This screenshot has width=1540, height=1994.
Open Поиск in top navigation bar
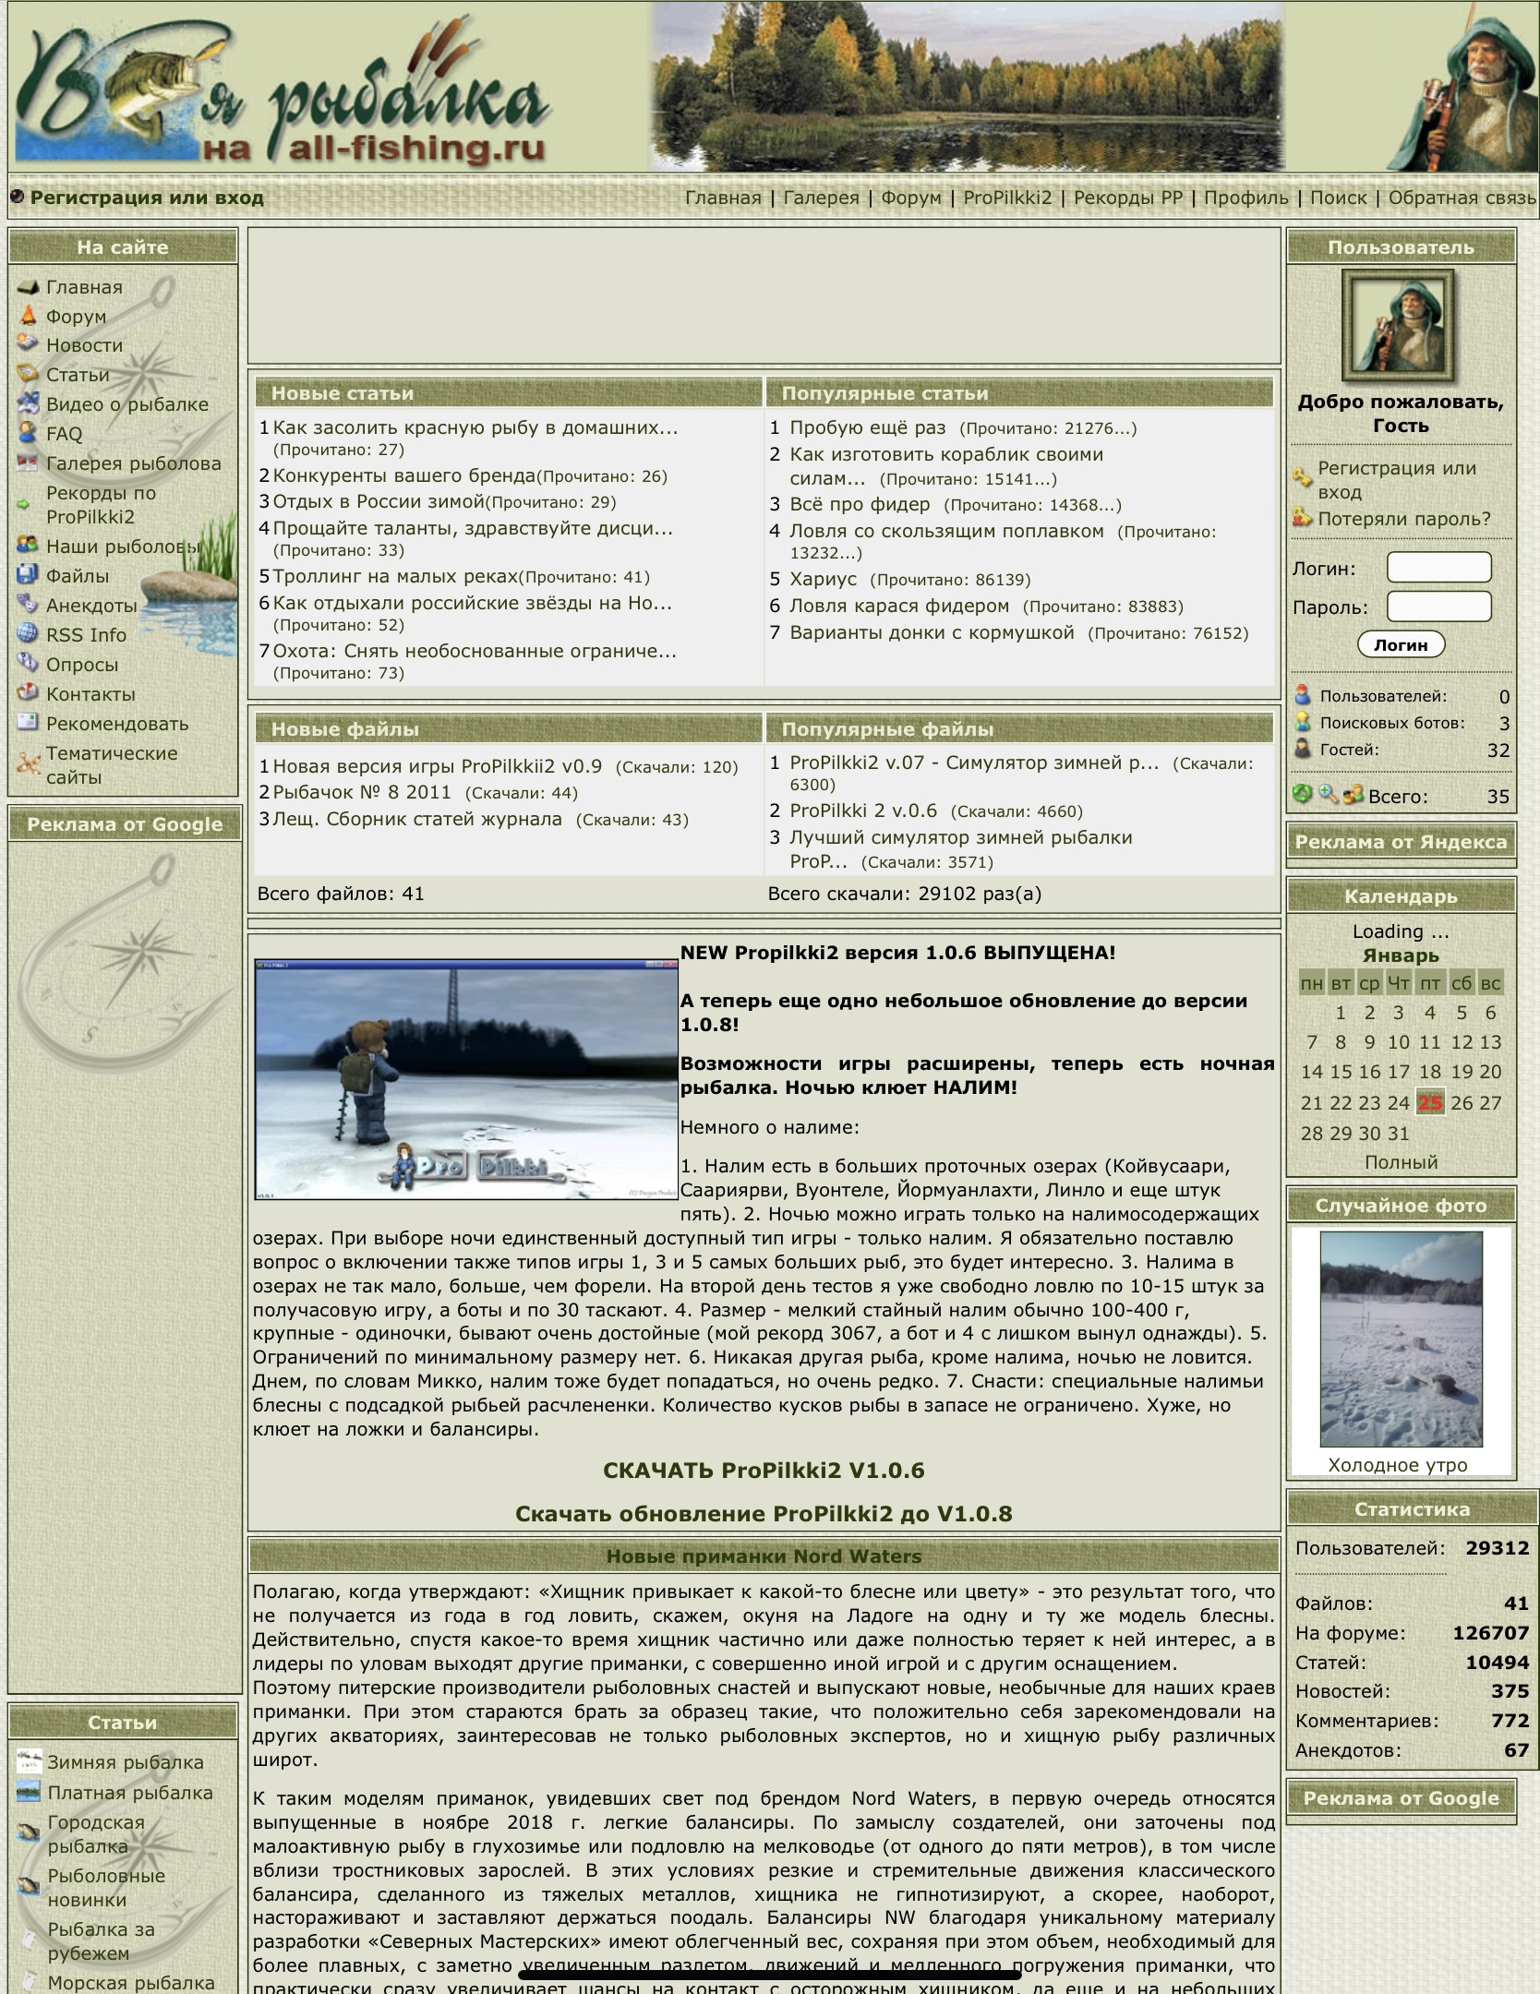[1339, 198]
